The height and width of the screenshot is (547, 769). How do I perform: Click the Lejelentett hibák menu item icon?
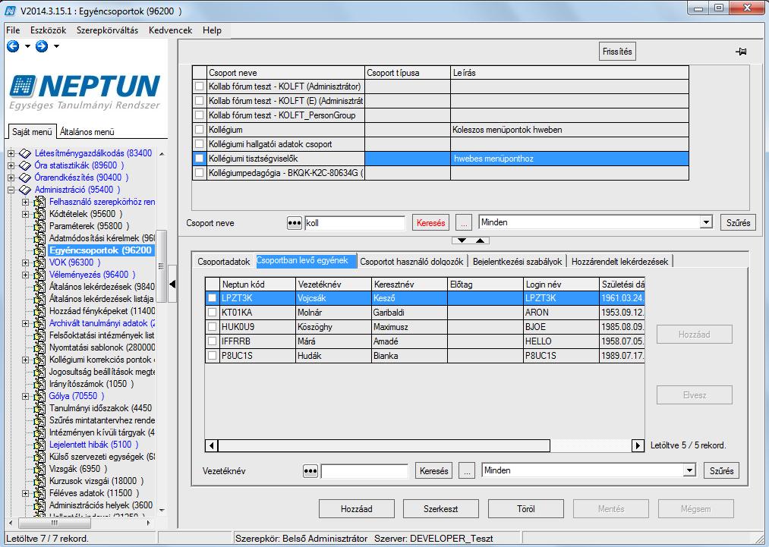pos(39,445)
